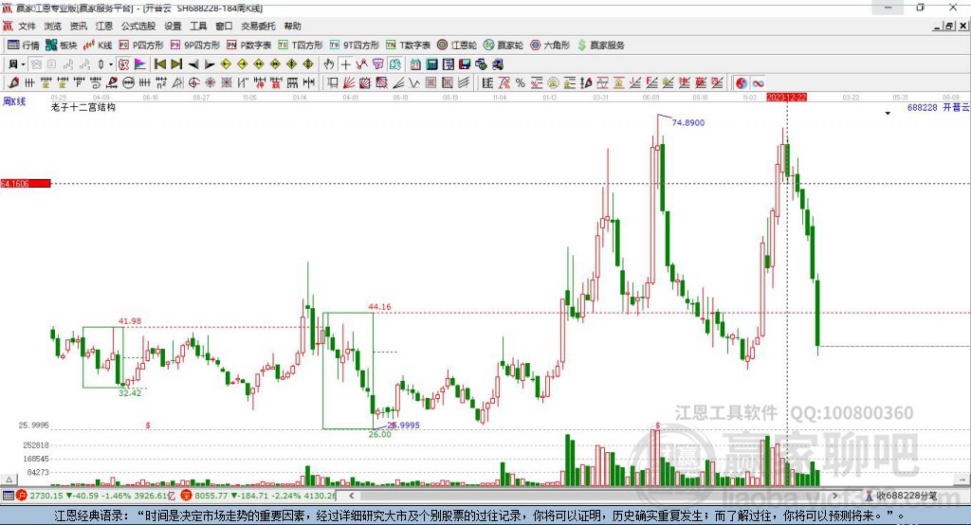Click the 沪 index badge in status bar

22,496
